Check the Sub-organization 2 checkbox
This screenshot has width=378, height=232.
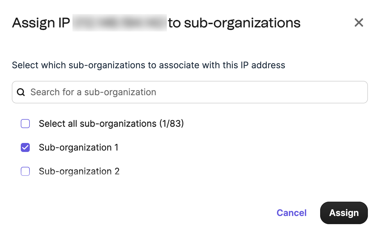point(25,171)
